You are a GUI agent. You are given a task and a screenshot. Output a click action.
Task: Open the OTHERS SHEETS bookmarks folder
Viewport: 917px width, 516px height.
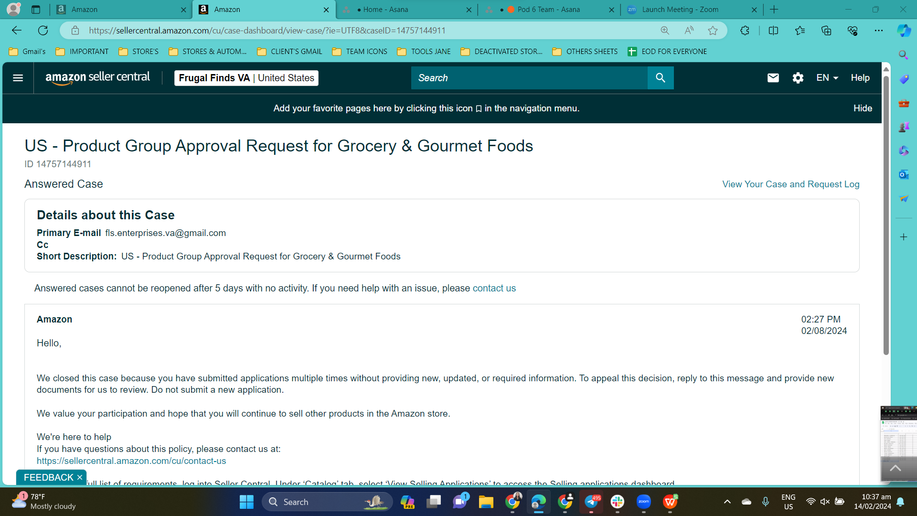(x=585, y=52)
